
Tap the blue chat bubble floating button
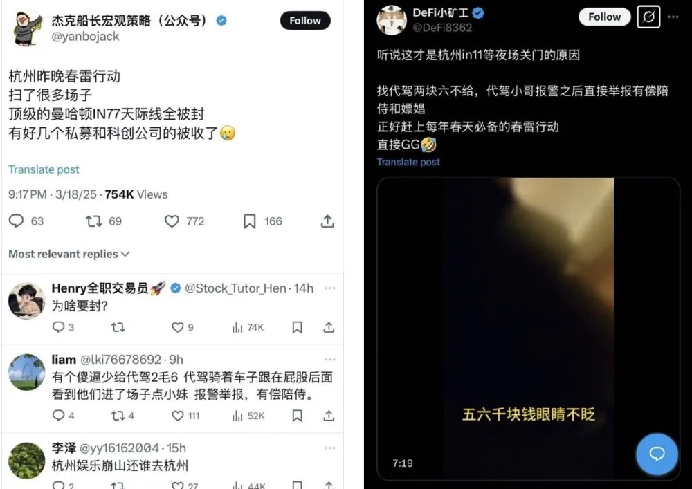[657, 454]
